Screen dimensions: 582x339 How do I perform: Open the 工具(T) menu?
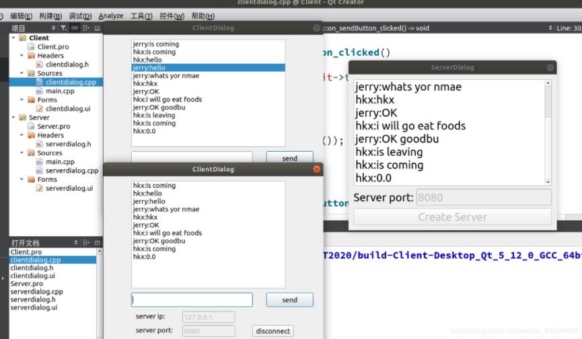[141, 16]
